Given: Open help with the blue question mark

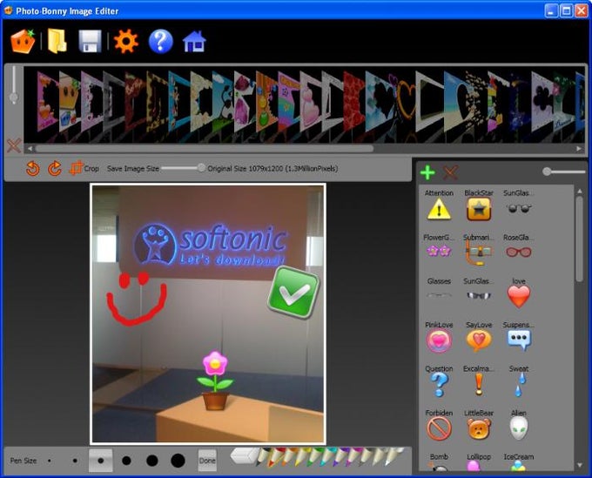Looking at the screenshot, I should [x=161, y=41].
